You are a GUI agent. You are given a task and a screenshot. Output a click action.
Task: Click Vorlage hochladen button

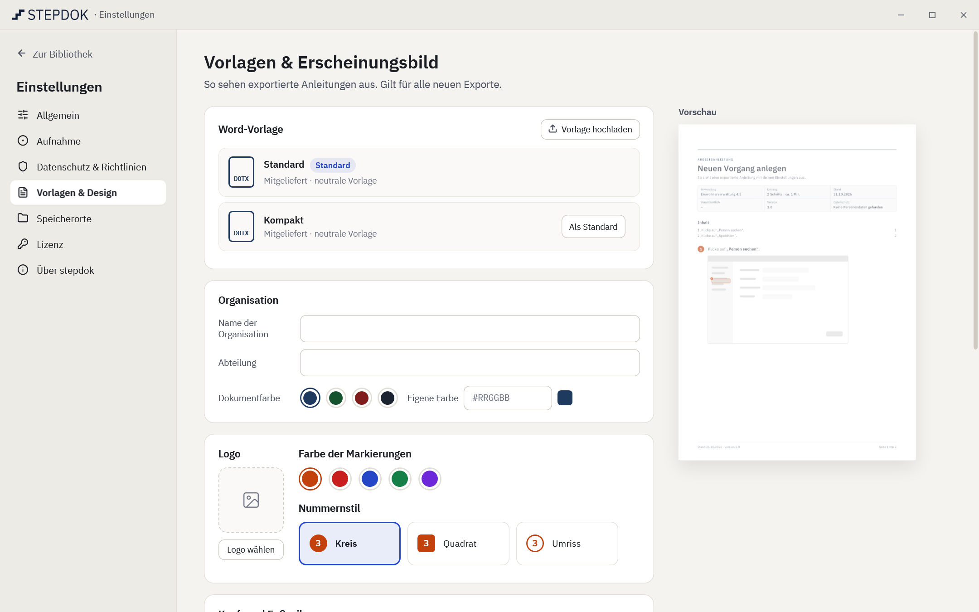(x=590, y=129)
